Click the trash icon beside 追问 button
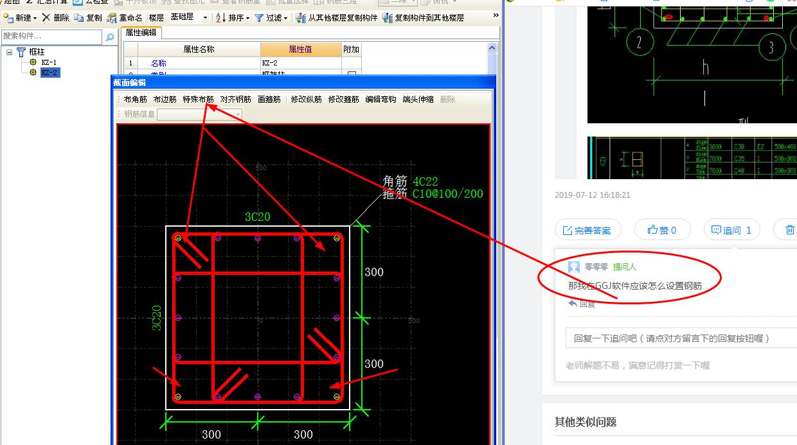797x445 pixels. coord(791,230)
